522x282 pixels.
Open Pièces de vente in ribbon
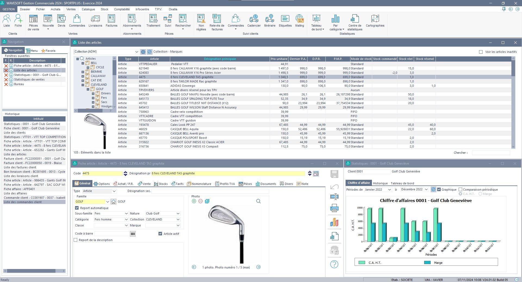click(33, 23)
